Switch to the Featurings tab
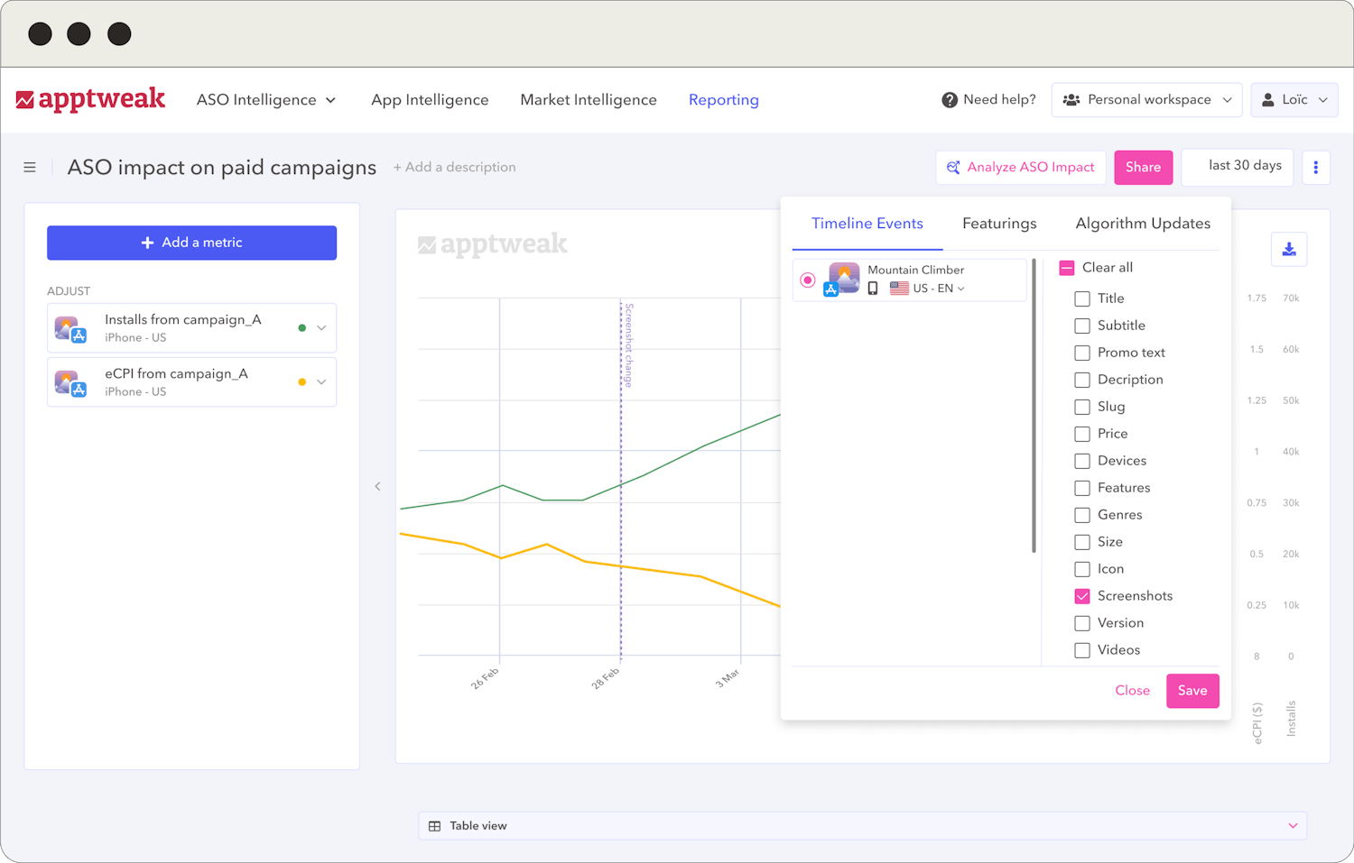1354x863 pixels. [999, 223]
